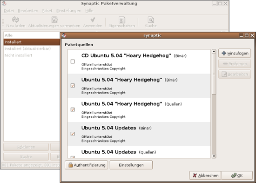256x183 pixels.
Task: Open the Datei menu
Action: click(9, 11)
